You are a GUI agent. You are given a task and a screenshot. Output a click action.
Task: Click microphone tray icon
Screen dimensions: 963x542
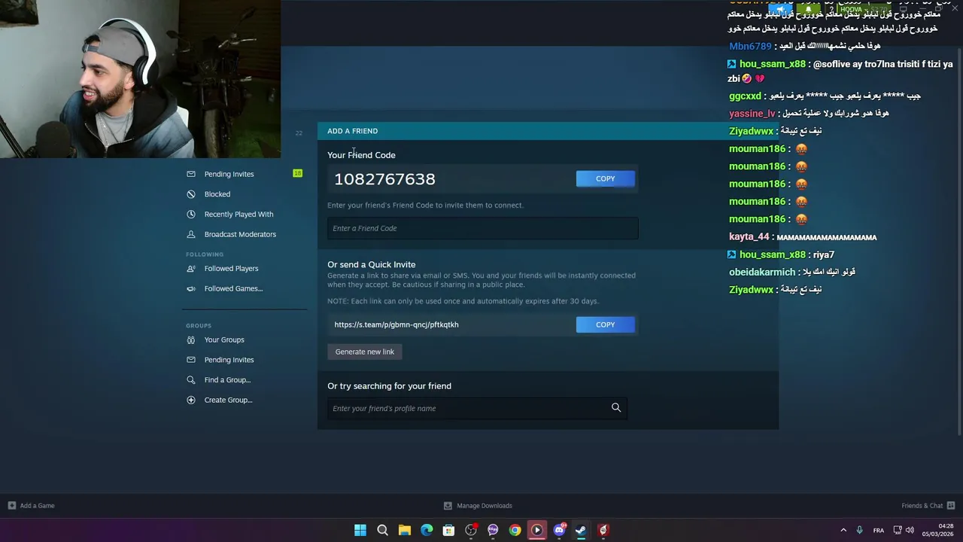859,530
